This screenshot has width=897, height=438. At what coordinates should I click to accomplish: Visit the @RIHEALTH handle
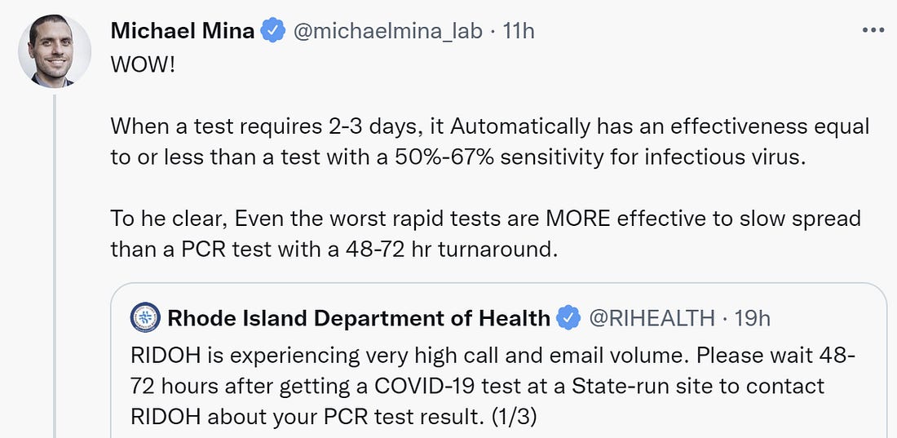click(652, 317)
